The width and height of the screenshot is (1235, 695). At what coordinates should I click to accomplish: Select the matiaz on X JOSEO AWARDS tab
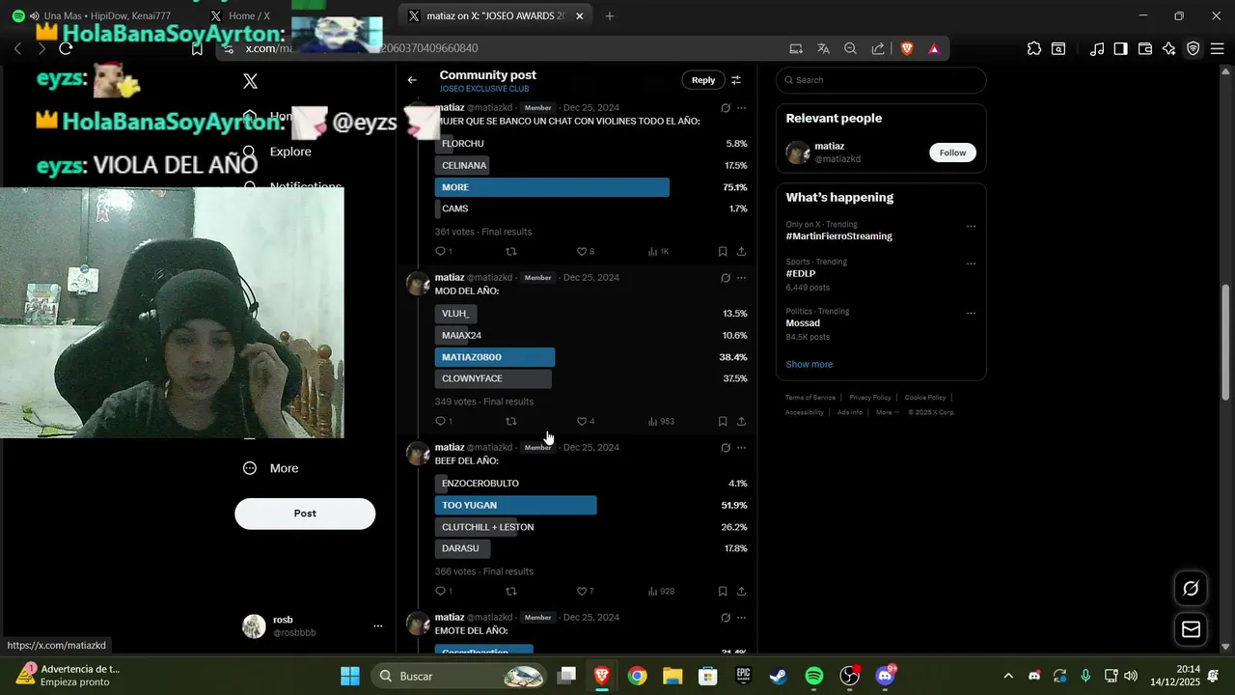tap(495, 15)
